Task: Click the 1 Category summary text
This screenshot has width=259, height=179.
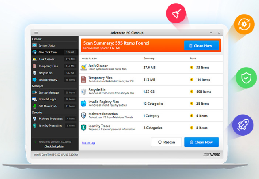Action: (151, 116)
